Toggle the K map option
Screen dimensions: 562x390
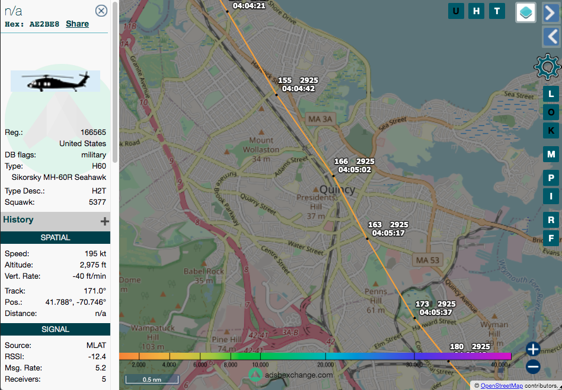pos(551,131)
